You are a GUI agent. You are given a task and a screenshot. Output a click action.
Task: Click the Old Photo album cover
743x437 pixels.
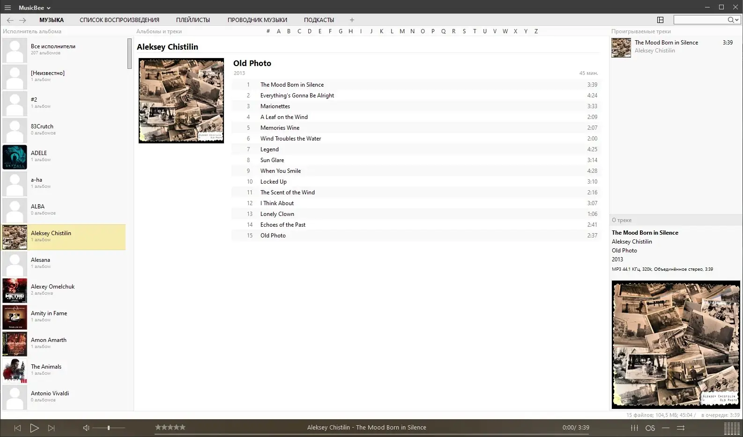pos(181,101)
